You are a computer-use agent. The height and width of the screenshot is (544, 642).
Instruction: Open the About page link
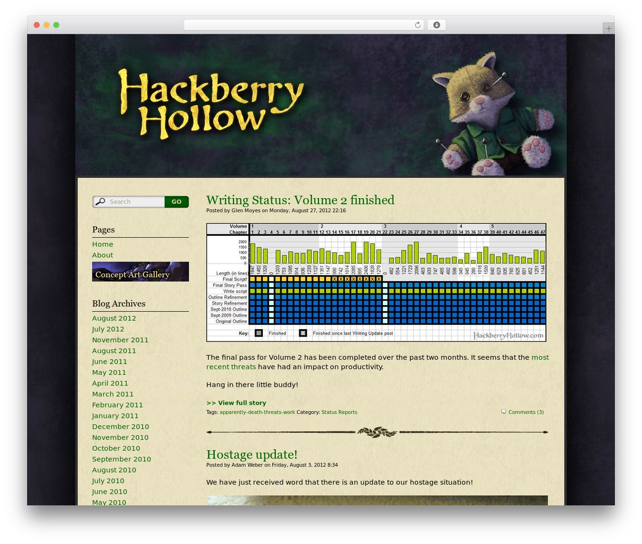(102, 255)
